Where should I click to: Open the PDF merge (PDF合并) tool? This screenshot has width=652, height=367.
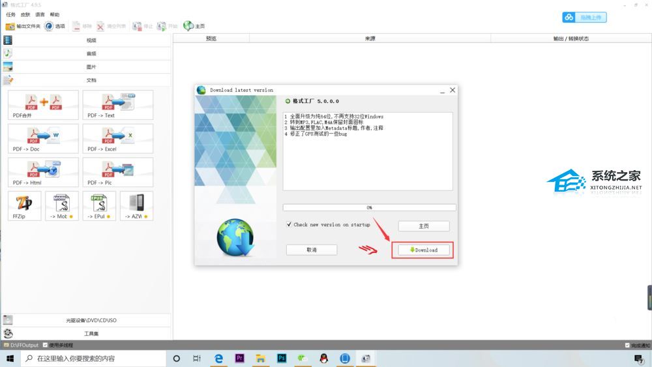43,105
